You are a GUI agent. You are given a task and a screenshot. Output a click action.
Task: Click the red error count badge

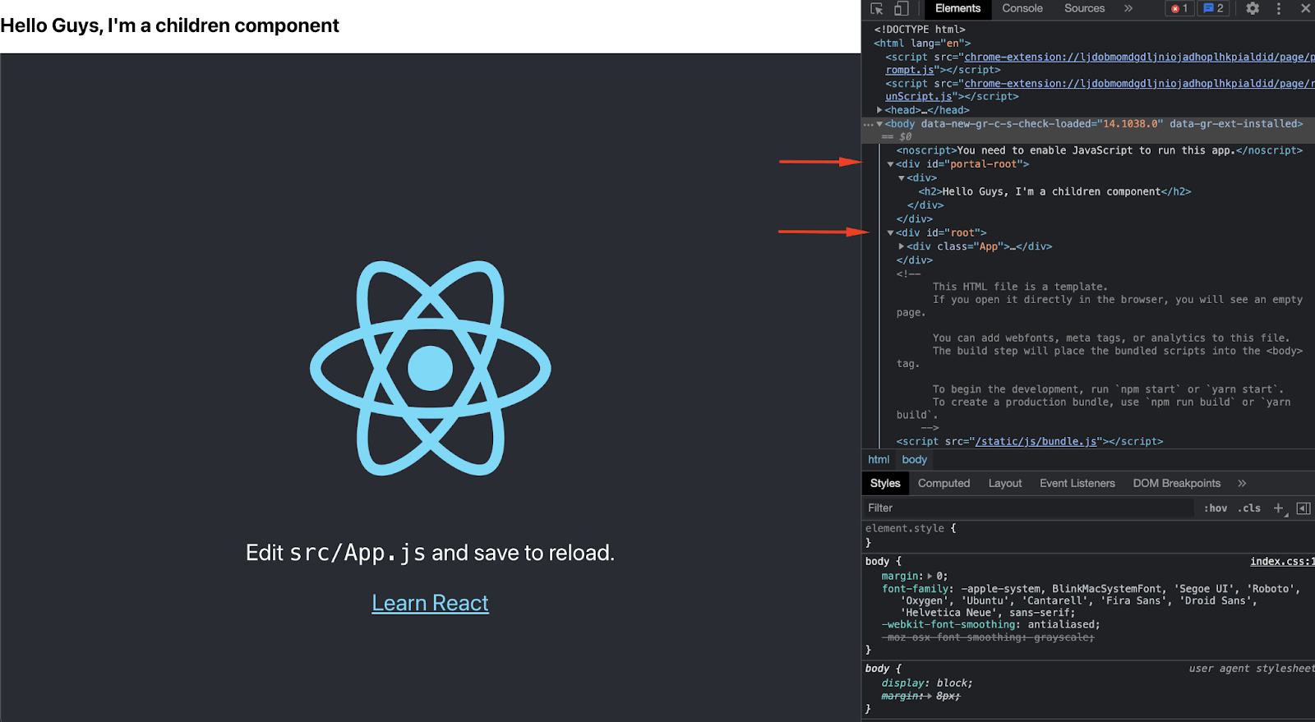[x=1179, y=8]
